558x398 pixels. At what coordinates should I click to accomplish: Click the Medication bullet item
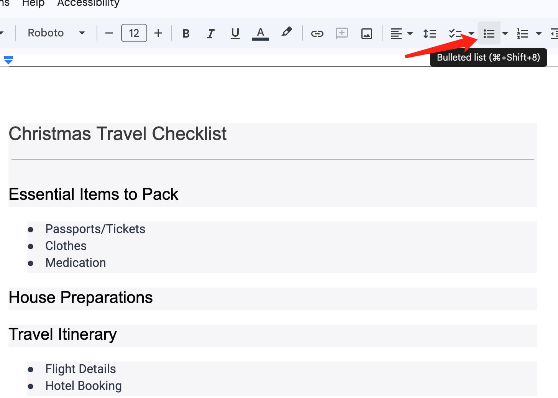pos(75,263)
